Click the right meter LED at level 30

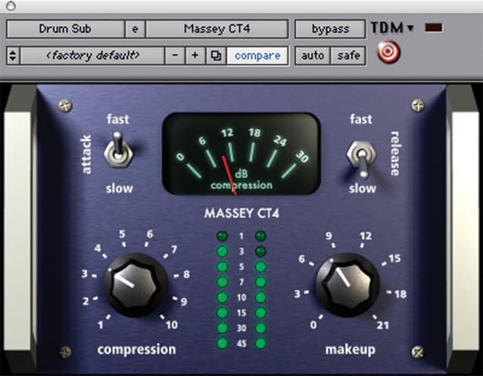(x=260, y=328)
